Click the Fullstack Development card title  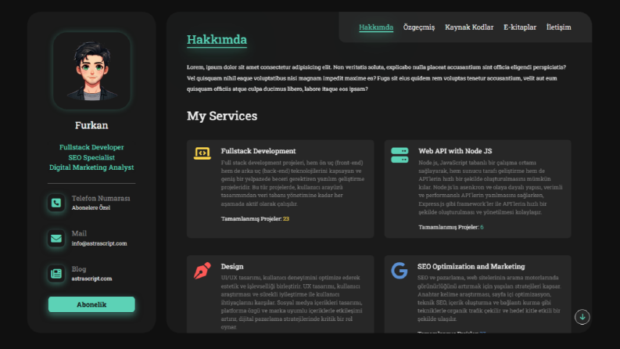[258, 151]
